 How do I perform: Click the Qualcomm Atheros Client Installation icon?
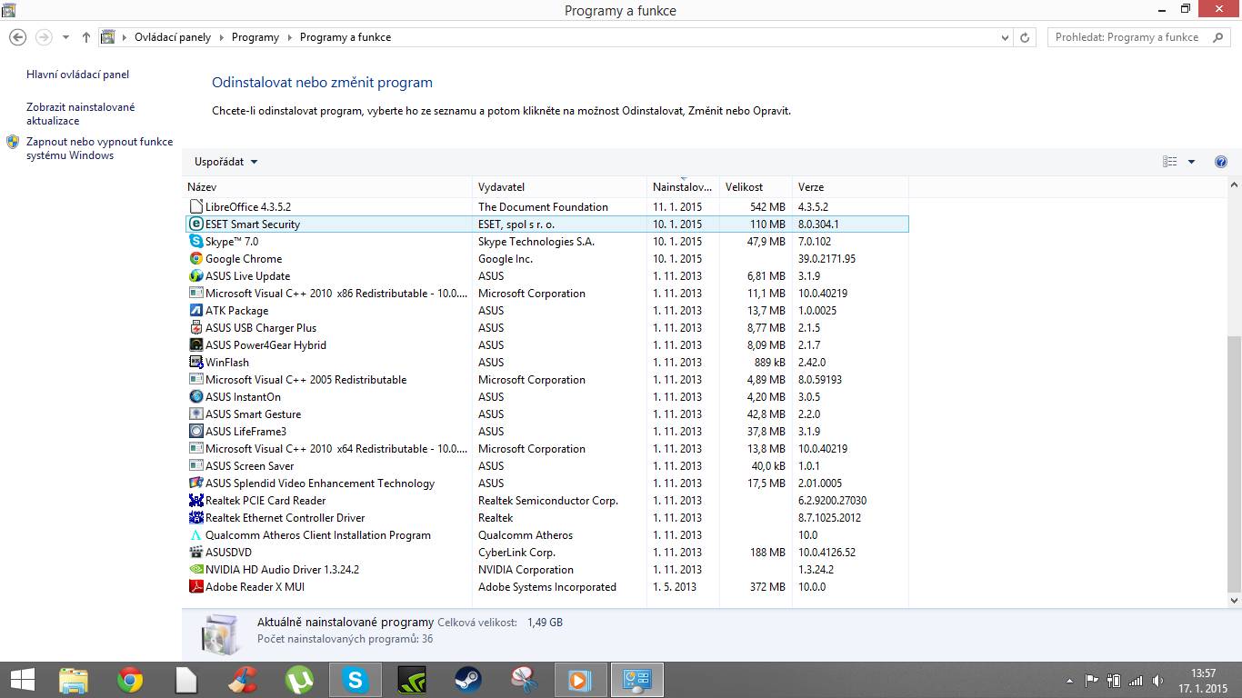point(196,535)
